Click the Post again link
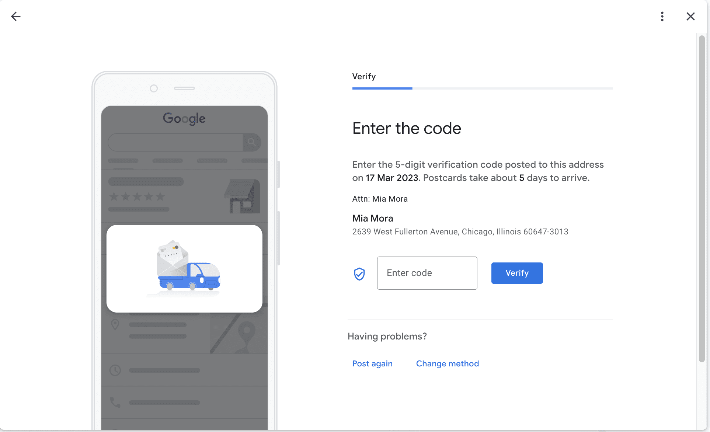This screenshot has height=432, width=710. (372, 363)
